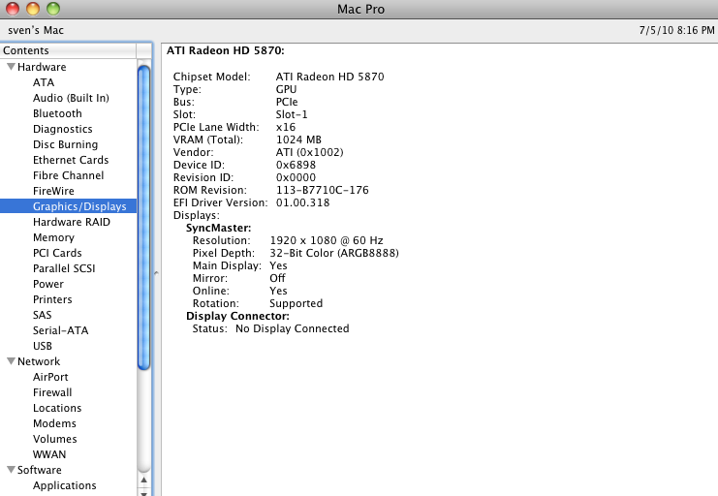The image size is (718, 496).
Task: Zoom the window with the green button
Action: pyautogui.click(x=53, y=9)
